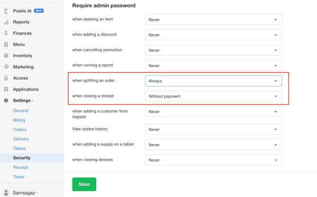Open Marketing section
Viewport: 317px width, 197px height.
click(x=23, y=67)
